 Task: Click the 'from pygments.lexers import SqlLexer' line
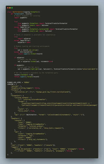(33, 25)
